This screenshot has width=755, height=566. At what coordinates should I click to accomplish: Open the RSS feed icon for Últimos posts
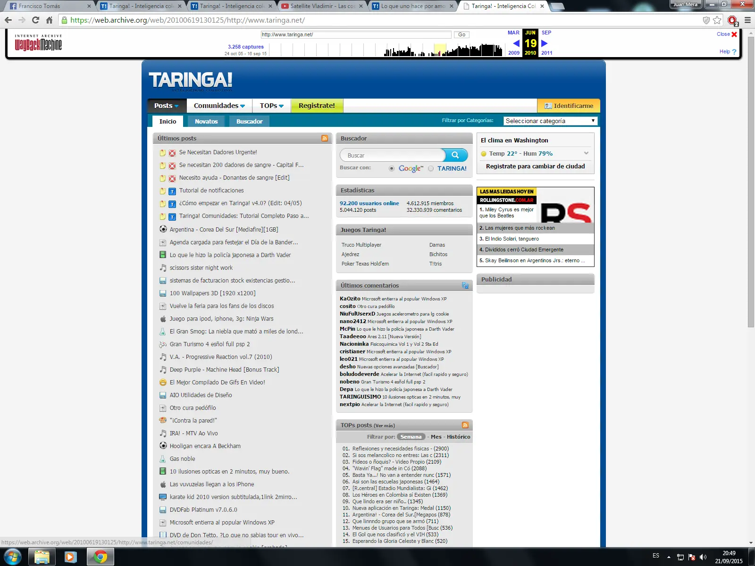pos(325,138)
